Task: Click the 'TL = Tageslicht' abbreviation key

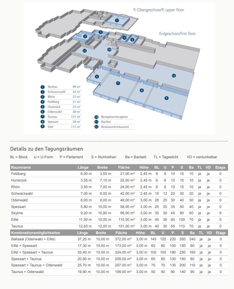Action: [166, 157]
